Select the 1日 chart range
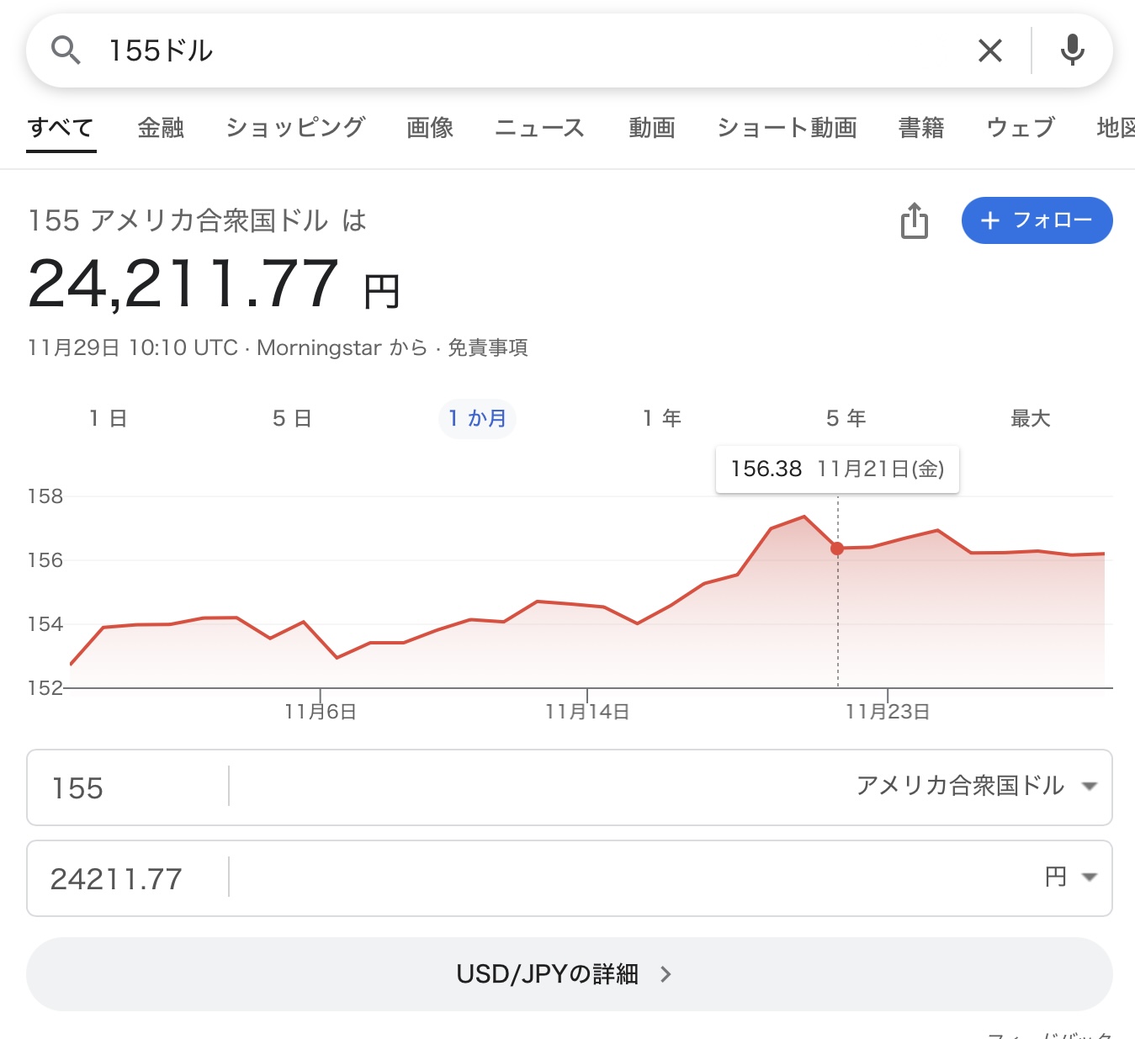Image resolution: width=1135 pixels, height=1039 pixels. 108,418
